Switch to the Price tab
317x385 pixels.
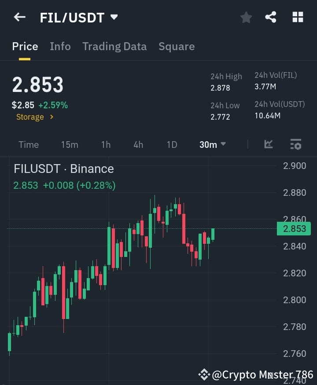tap(25, 46)
